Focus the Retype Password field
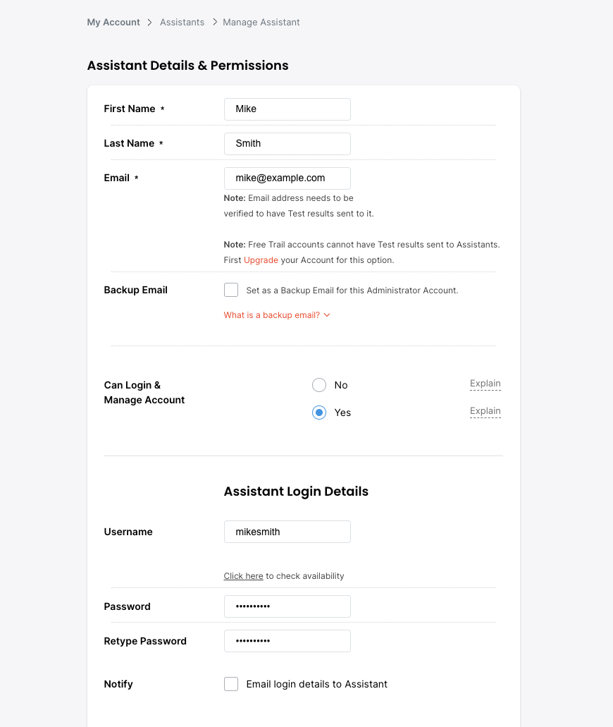Viewport: 613px width, 727px height. point(287,641)
